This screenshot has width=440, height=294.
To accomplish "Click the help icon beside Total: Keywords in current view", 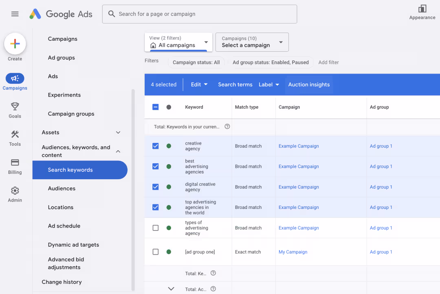I will pos(227,127).
